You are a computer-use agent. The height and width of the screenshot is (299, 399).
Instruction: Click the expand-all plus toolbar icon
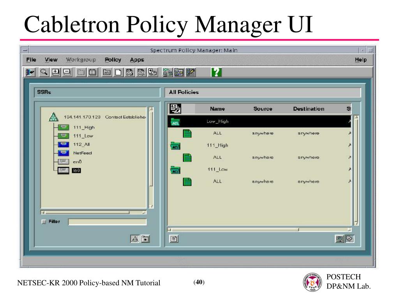[55, 72]
